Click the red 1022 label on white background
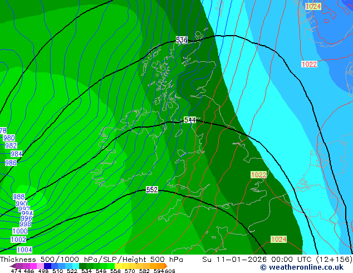Screen dimensions: 353x273 point(310,64)
